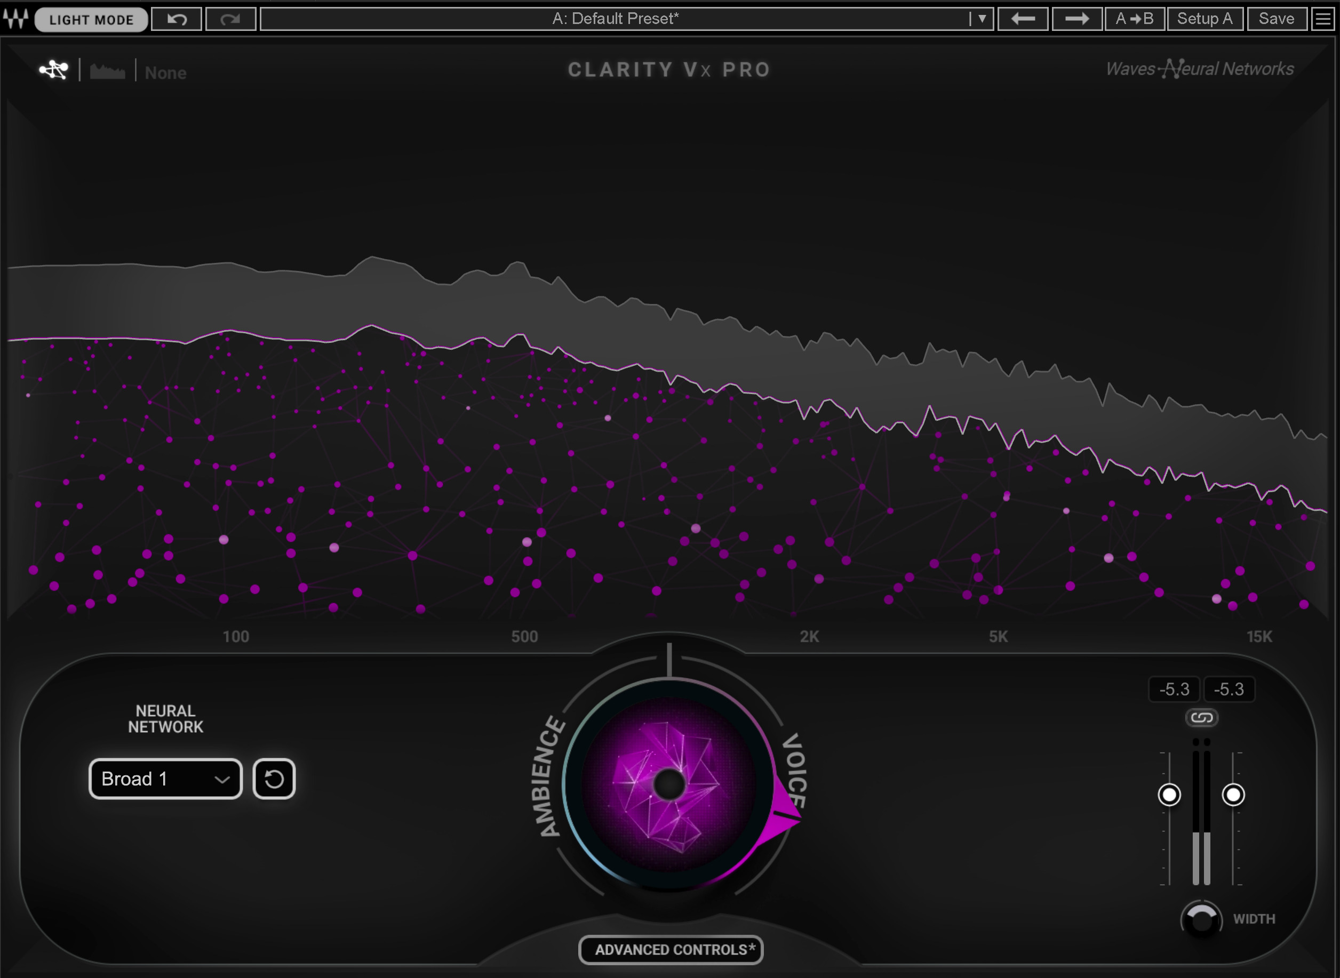Toggle the output fader link icon
The height and width of the screenshot is (978, 1340).
point(1201,718)
